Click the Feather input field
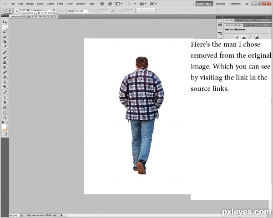 pos(47,11)
